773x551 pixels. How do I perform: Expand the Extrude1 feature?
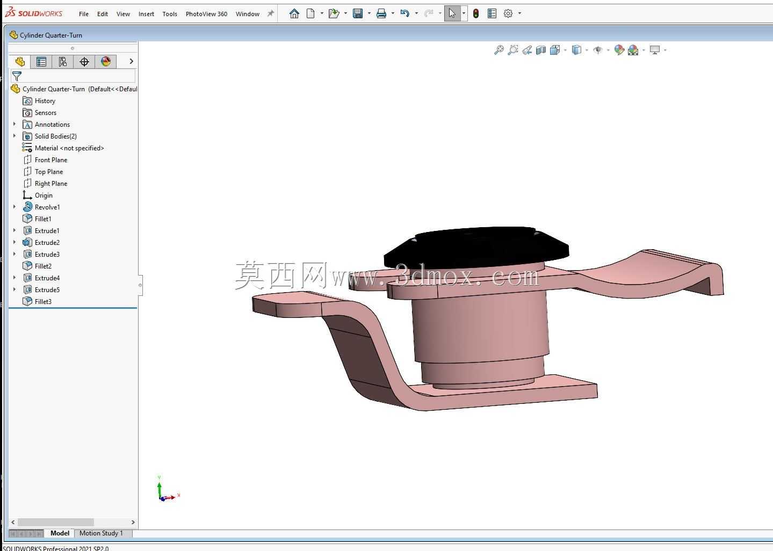(15, 231)
